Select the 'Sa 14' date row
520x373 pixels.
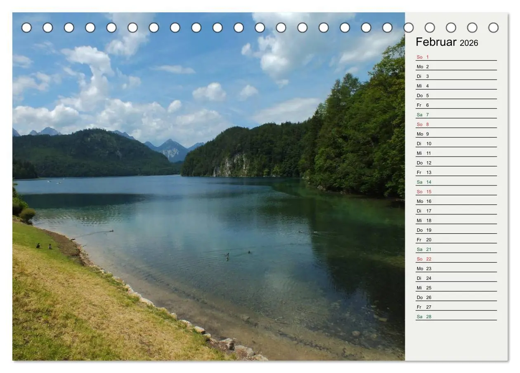point(456,182)
